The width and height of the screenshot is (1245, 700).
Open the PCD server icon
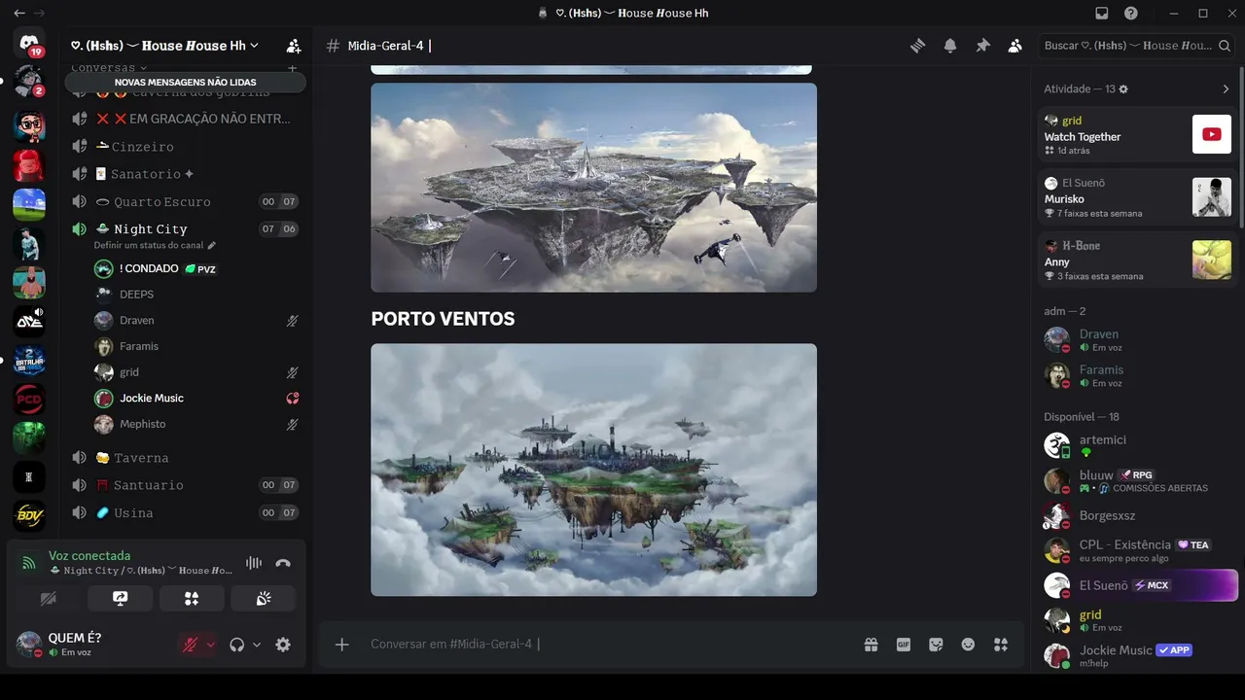(x=29, y=399)
